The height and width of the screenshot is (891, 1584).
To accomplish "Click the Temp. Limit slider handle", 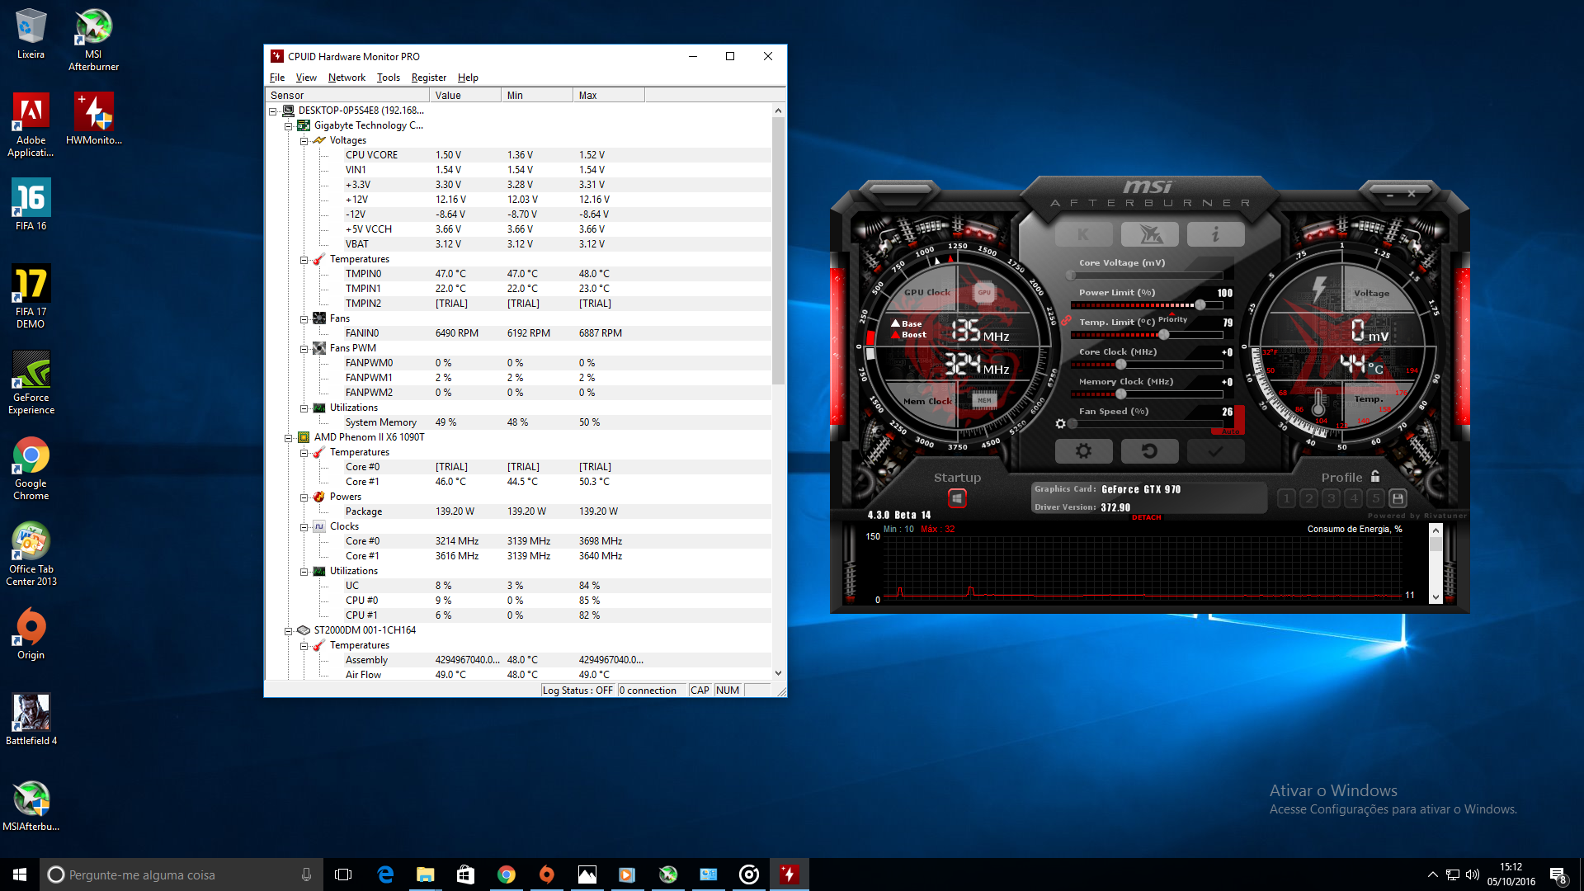I will tap(1164, 335).
